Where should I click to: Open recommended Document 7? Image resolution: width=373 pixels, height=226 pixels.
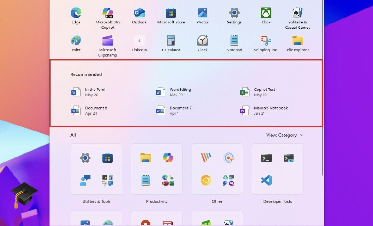[x=174, y=110]
